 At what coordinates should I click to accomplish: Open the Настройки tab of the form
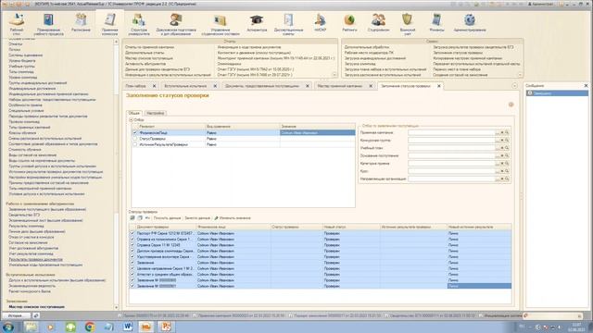click(x=156, y=113)
